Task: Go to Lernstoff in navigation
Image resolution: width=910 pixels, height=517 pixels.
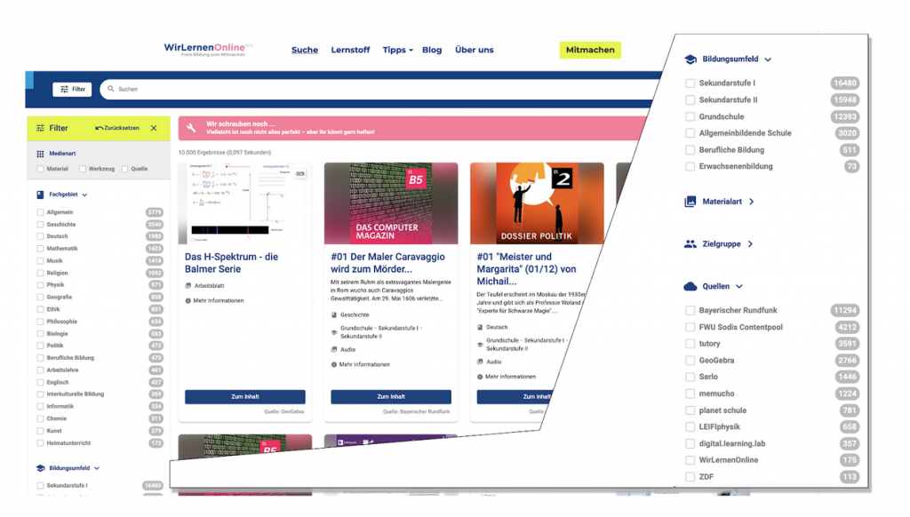Action: click(x=350, y=51)
